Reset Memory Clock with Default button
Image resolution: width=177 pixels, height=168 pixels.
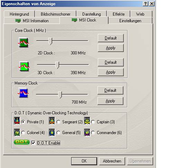tap(110, 90)
